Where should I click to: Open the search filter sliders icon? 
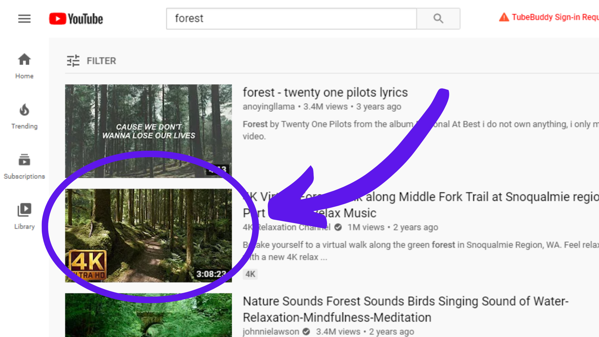[73, 61]
